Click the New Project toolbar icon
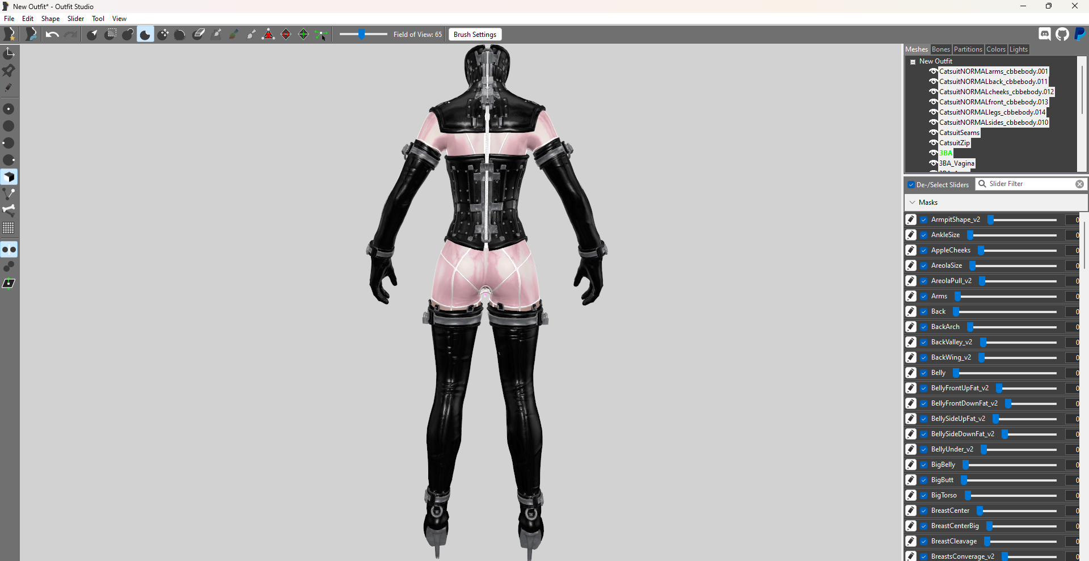The image size is (1089, 561). click(x=10, y=35)
